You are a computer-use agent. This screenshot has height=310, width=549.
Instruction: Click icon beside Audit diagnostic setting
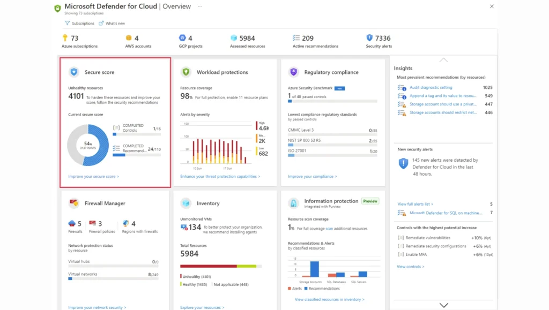click(x=402, y=87)
